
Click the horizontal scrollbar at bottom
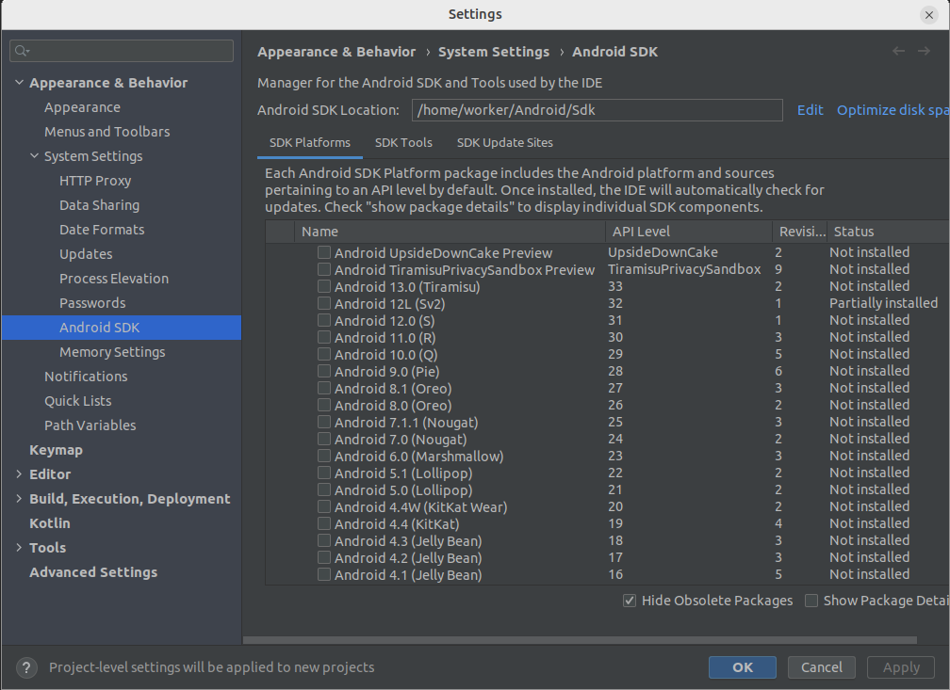[580, 640]
